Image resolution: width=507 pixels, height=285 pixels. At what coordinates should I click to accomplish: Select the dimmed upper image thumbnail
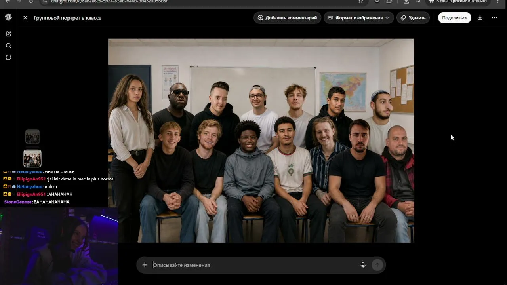(32, 137)
